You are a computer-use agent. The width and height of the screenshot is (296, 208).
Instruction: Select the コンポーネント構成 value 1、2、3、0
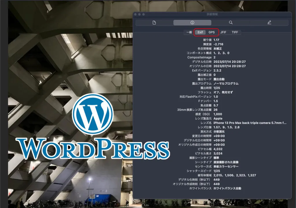pos(221,53)
